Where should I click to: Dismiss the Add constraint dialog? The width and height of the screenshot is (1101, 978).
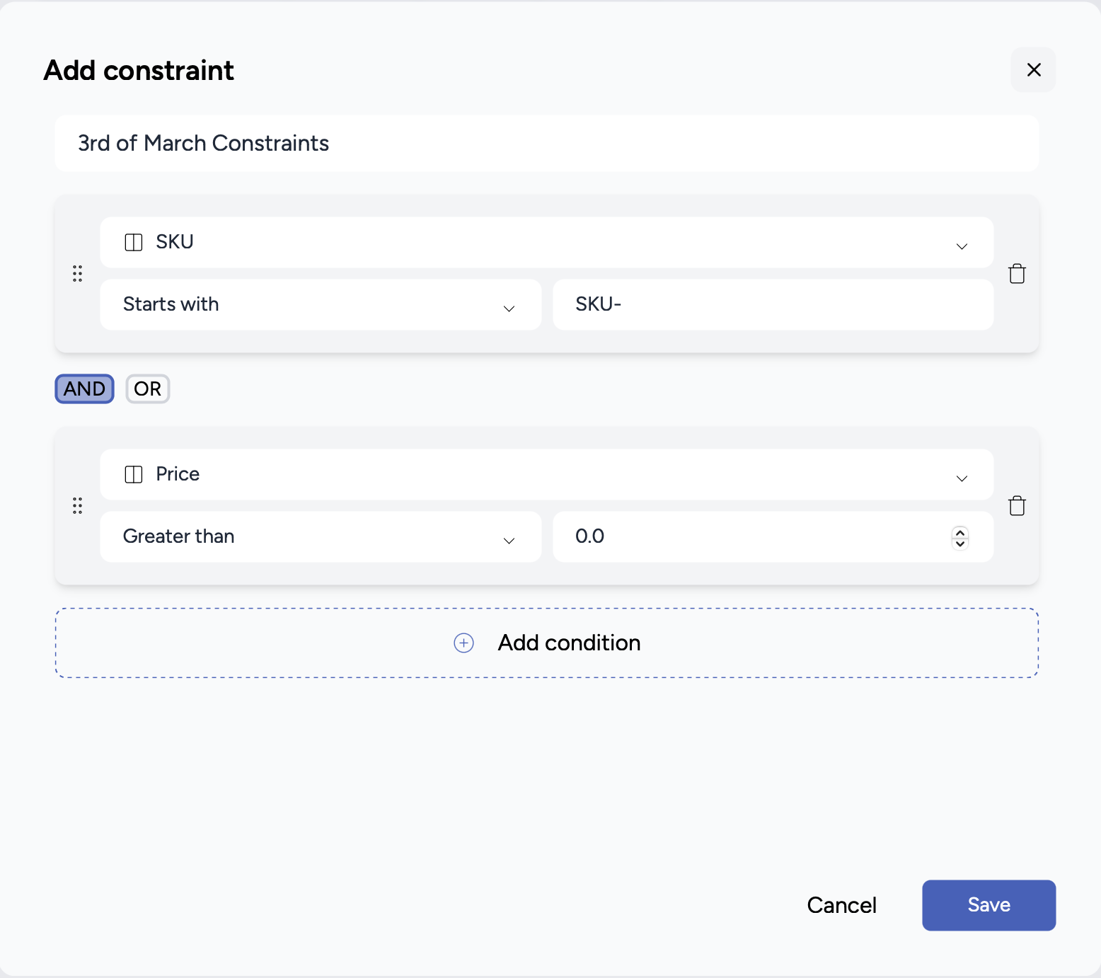pos(1033,69)
